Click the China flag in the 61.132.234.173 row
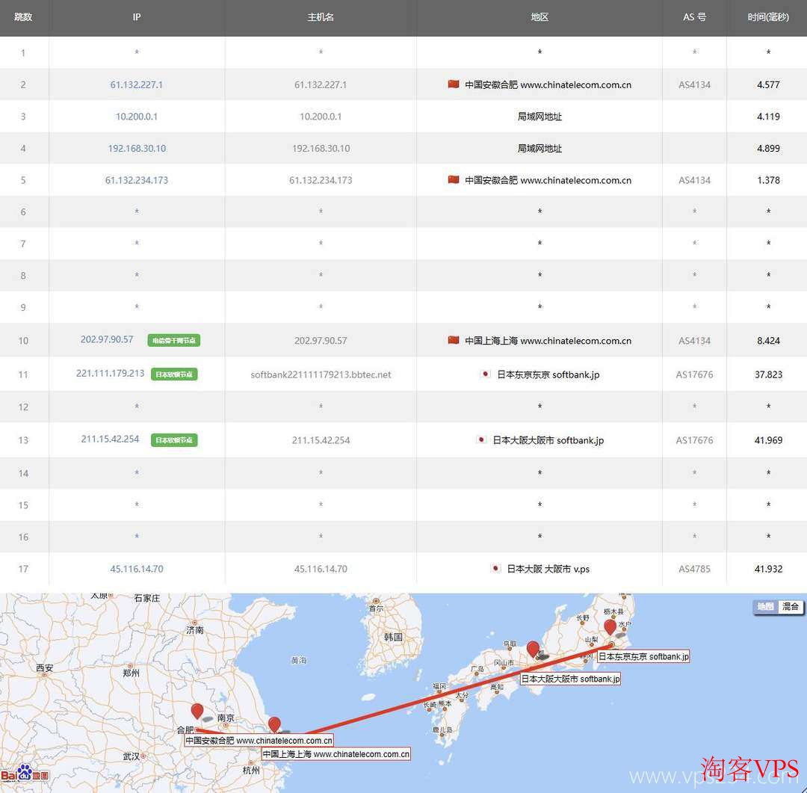Screen dimensions: 807x793 [x=454, y=179]
